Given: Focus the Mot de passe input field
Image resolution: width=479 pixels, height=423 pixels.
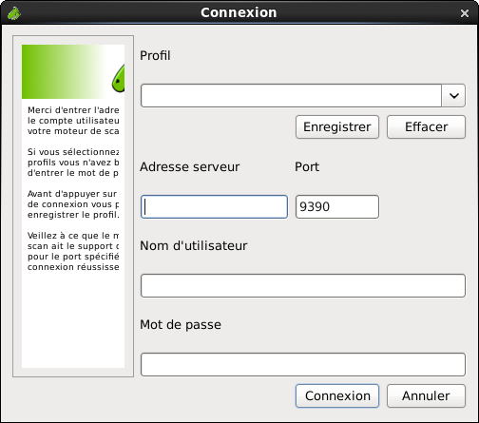Looking at the screenshot, I should pyautogui.click(x=303, y=364).
